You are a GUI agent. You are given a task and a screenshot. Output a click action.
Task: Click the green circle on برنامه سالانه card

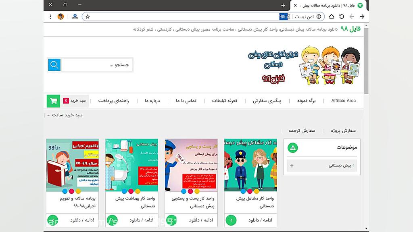pyautogui.click(x=52, y=220)
